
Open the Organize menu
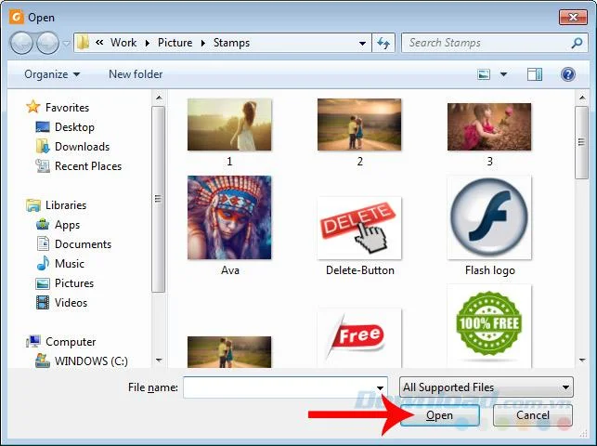pos(52,74)
